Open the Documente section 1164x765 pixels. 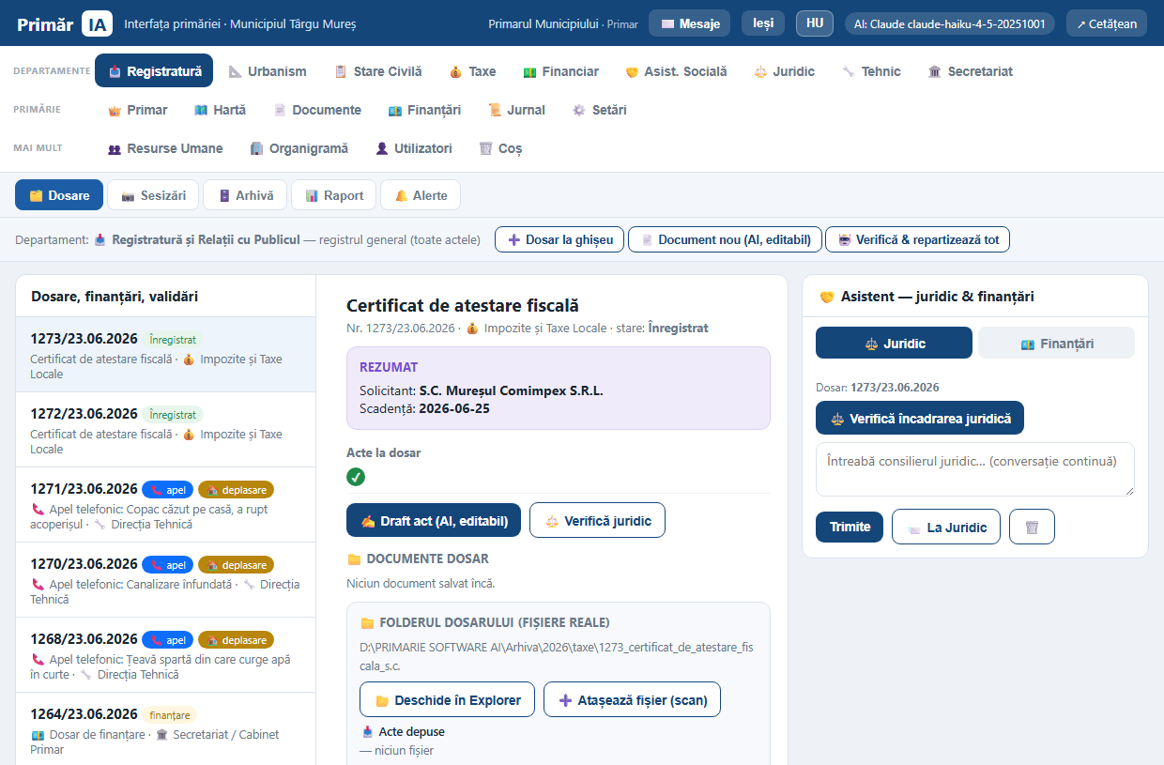pos(317,110)
